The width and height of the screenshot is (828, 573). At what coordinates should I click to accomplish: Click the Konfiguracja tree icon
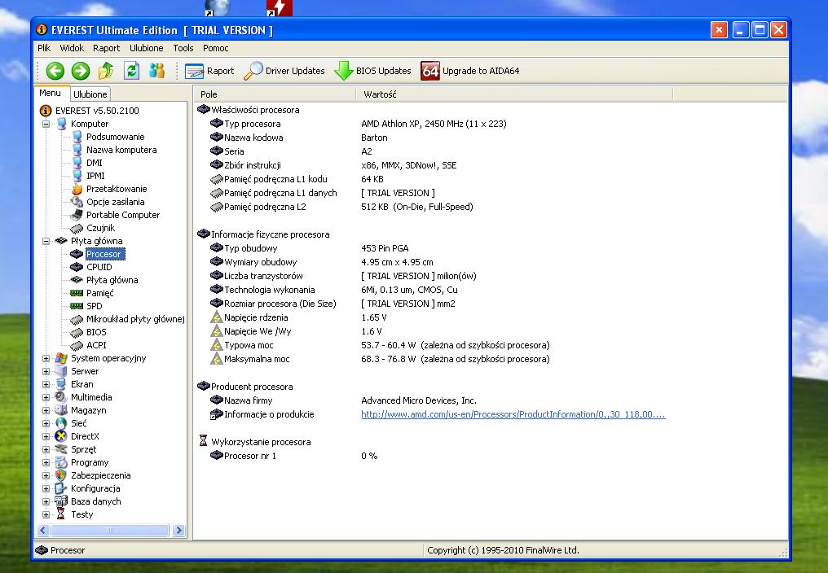click(x=61, y=488)
